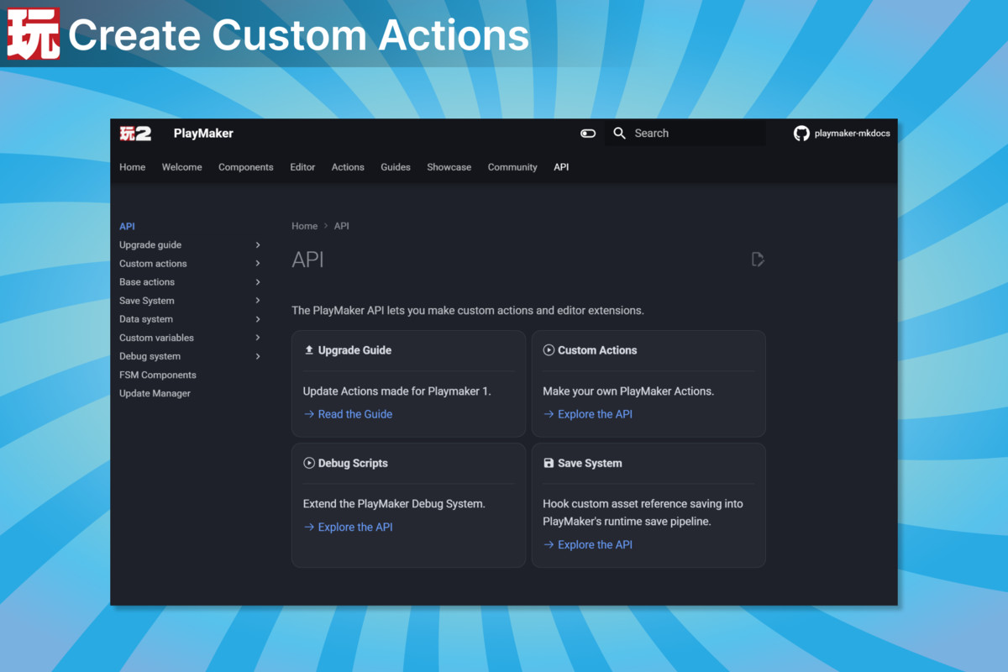Viewport: 1008px width, 672px height.
Task: Open Debug system in the sidebar
Action: [150, 356]
